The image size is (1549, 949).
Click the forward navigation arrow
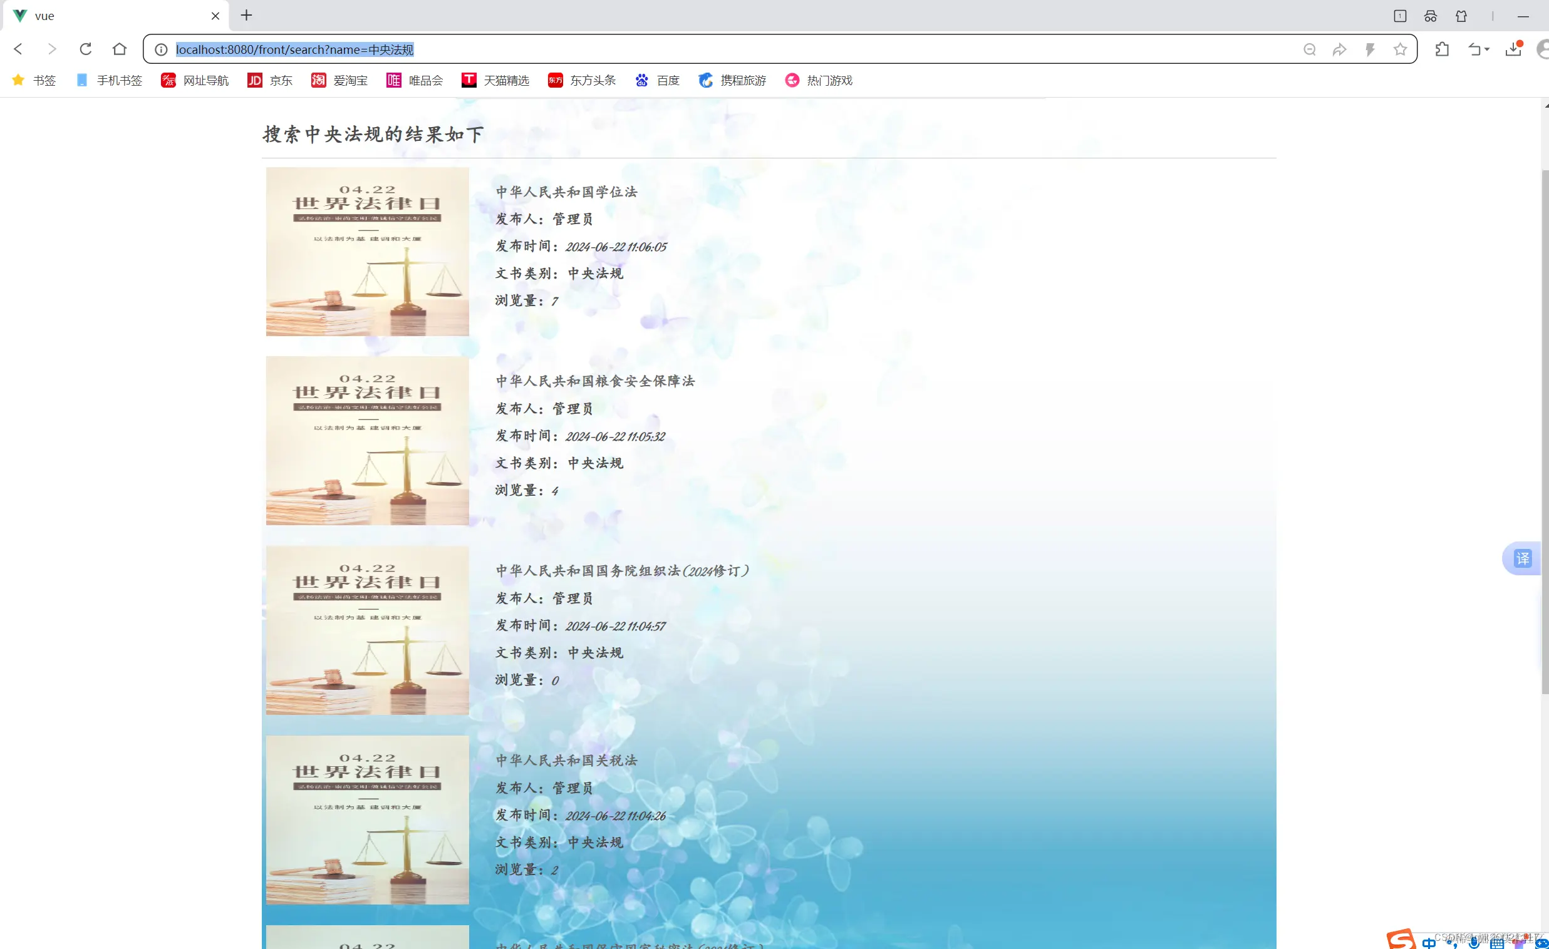(52, 49)
